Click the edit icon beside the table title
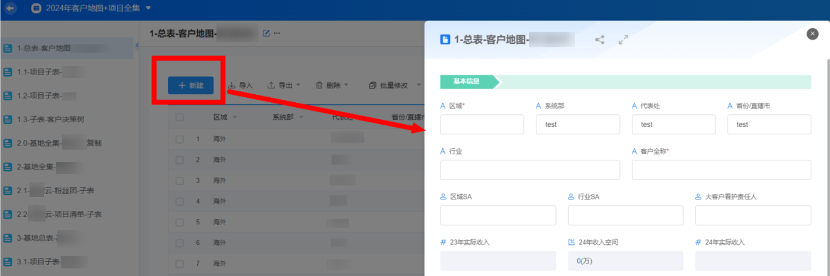This screenshot has height=276, width=830. [266, 33]
